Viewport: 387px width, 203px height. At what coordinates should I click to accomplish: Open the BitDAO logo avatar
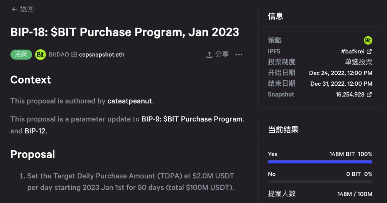41,55
